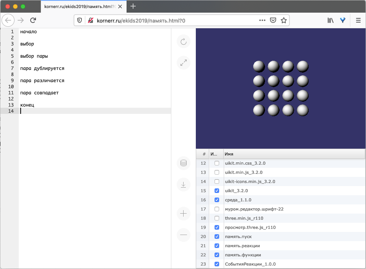Click the download arrow icon
This screenshot has width=366, height=269.
point(184,185)
